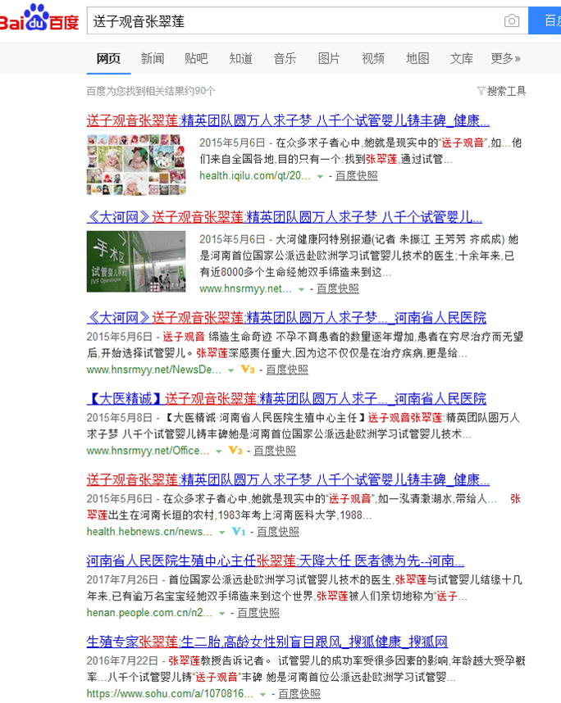Switch to the 视频 tab
Screen dimensions: 561x703
373,58
